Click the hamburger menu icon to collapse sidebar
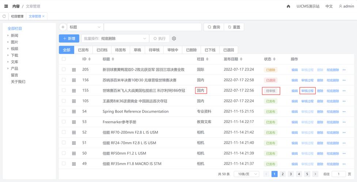Image resolution: width=357 pixels, height=182 pixels. pyautogui.click(x=6, y=6)
